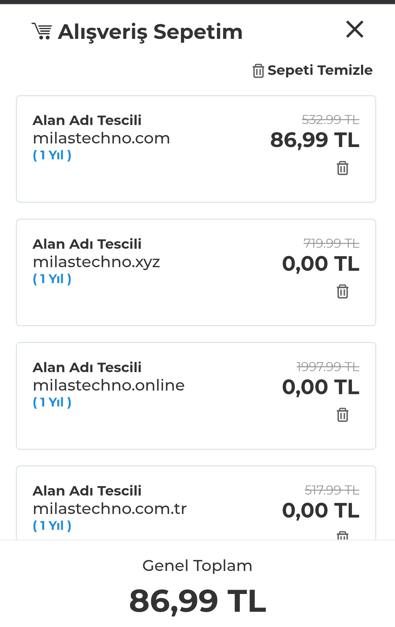The width and height of the screenshot is (395, 627).
Task: Remove milastechno.online via its trash icon
Action: click(x=342, y=415)
